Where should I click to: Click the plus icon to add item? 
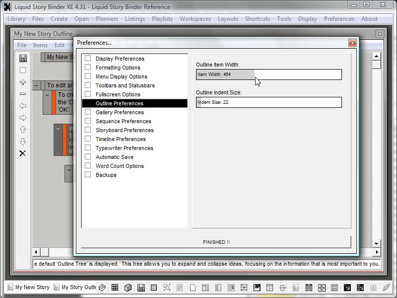[23, 82]
